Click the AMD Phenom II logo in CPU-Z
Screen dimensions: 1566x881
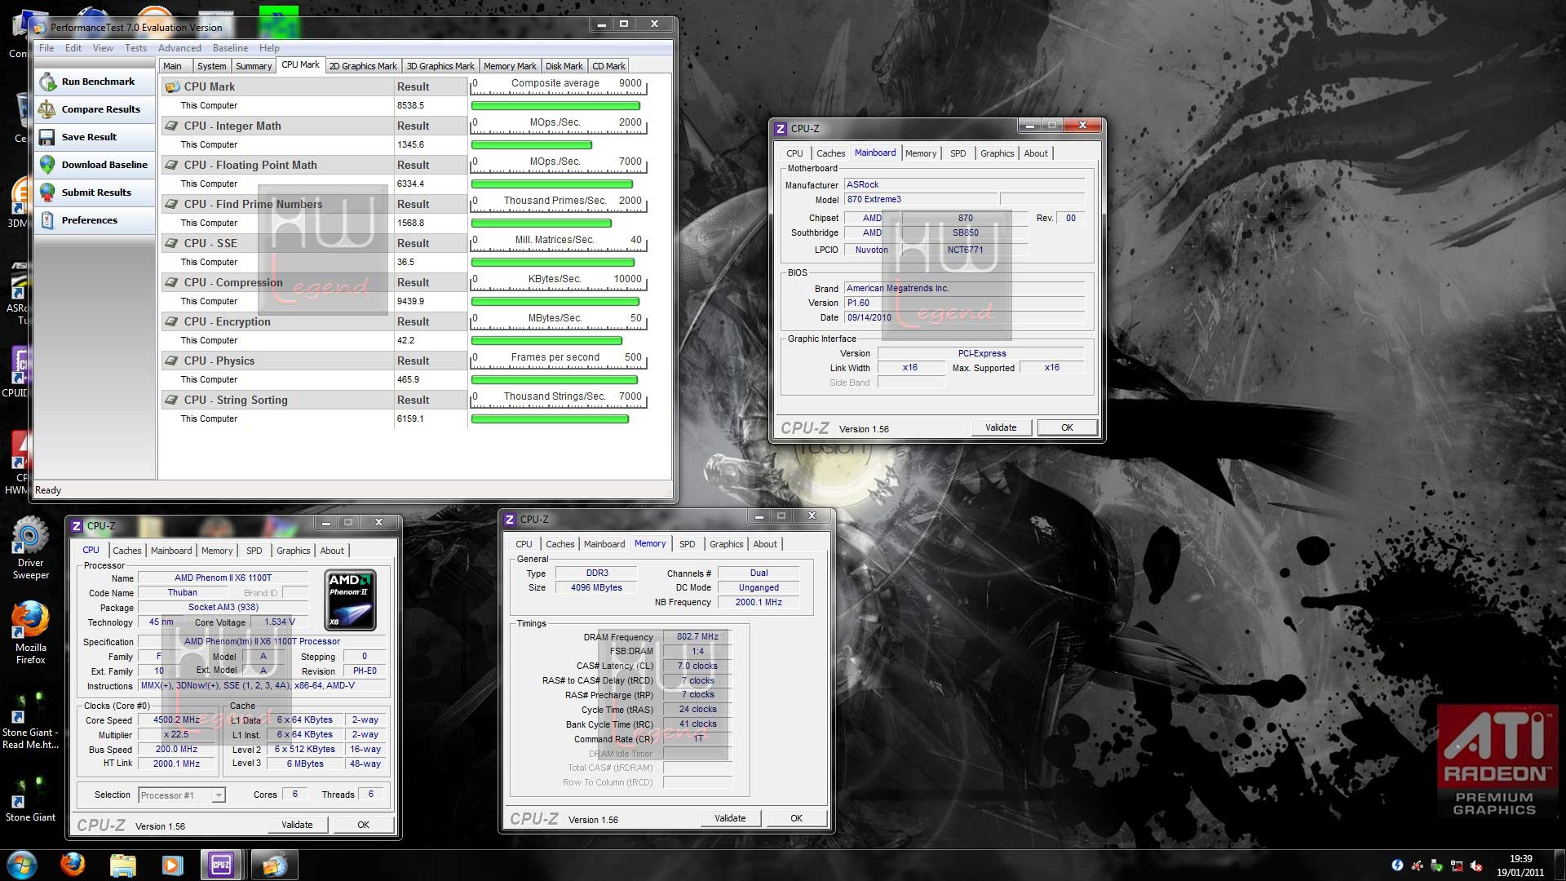pyautogui.click(x=350, y=600)
